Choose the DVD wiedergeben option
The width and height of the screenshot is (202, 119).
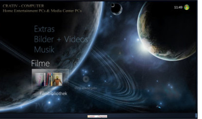pyautogui.click(x=86, y=88)
